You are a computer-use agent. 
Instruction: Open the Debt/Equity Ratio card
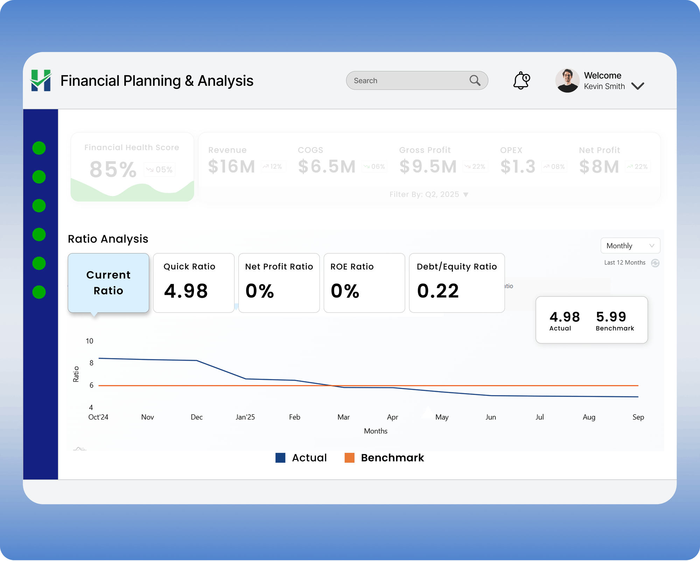click(x=456, y=283)
